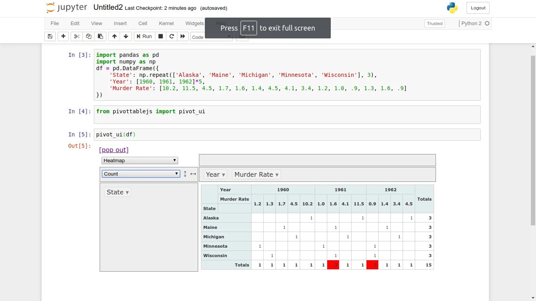Viewport: 536px width, 301px height.
Task: Expand the Murder Rate attribute filter triangle
Action: 277,175
